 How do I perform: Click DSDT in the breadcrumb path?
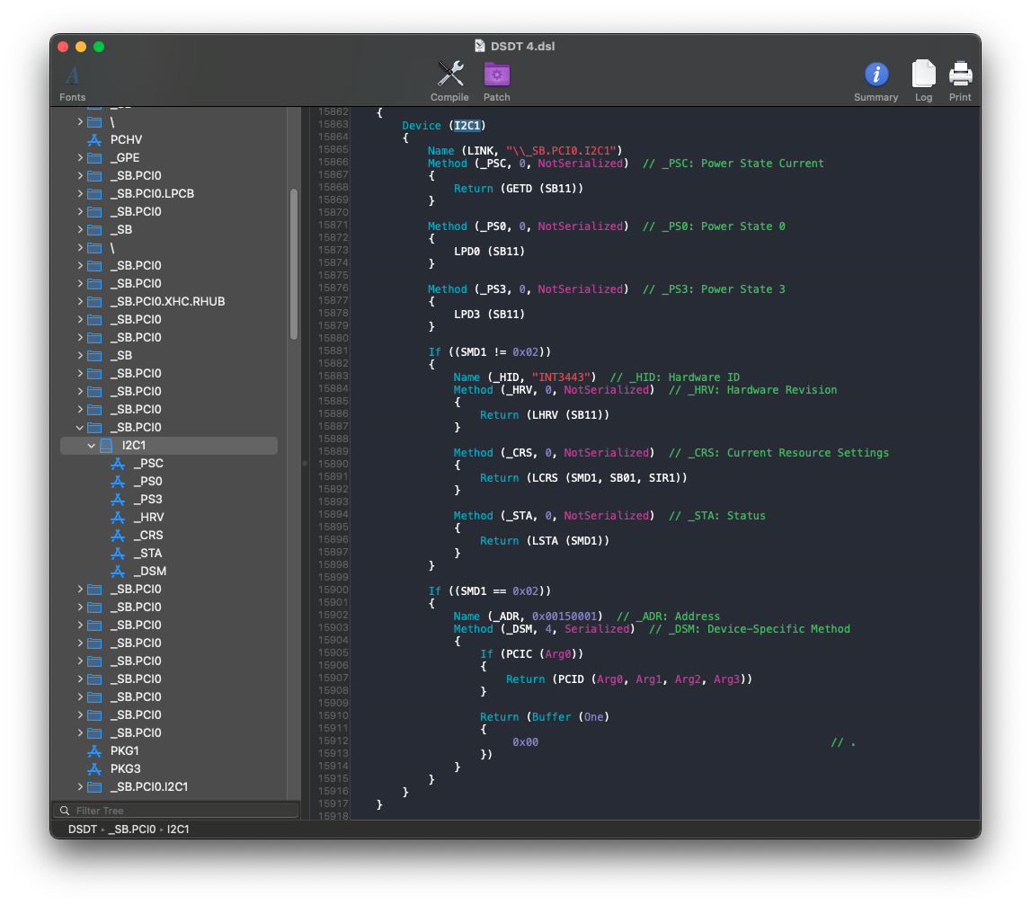point(83,830)
